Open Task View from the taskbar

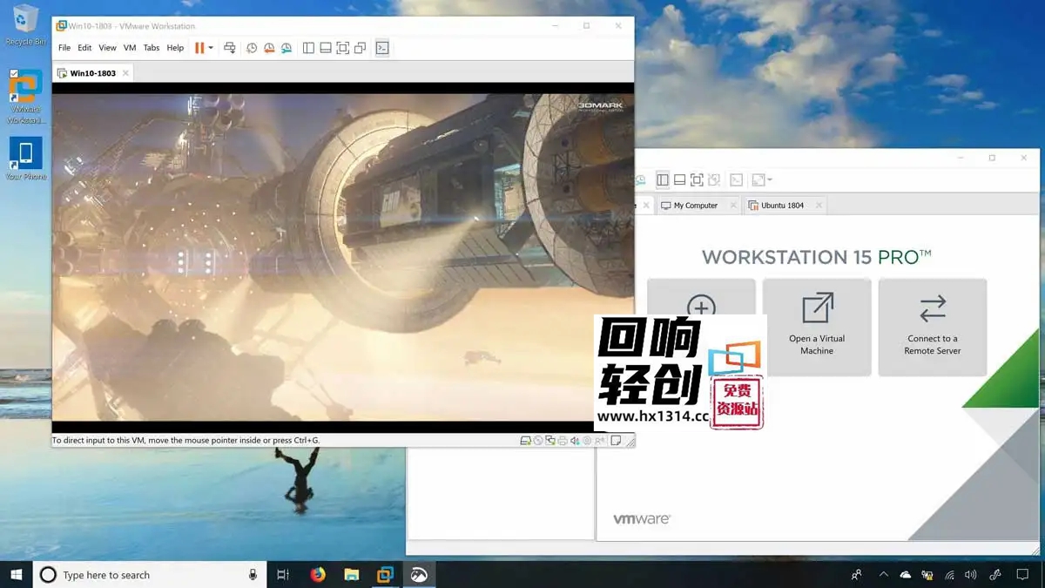[283, 575]
